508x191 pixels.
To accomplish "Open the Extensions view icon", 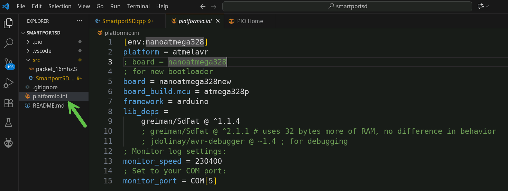I will click(8, 103).
